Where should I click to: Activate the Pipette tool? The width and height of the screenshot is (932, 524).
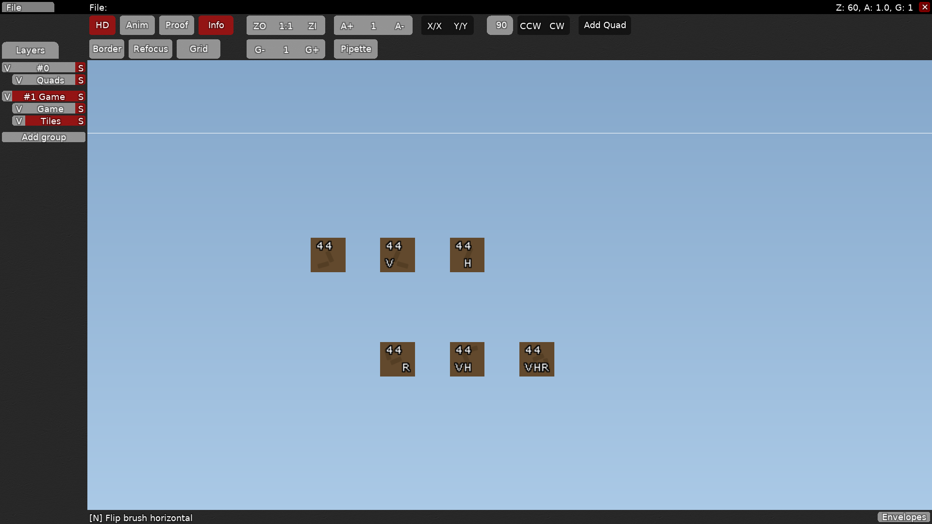[x=356, y=49]
